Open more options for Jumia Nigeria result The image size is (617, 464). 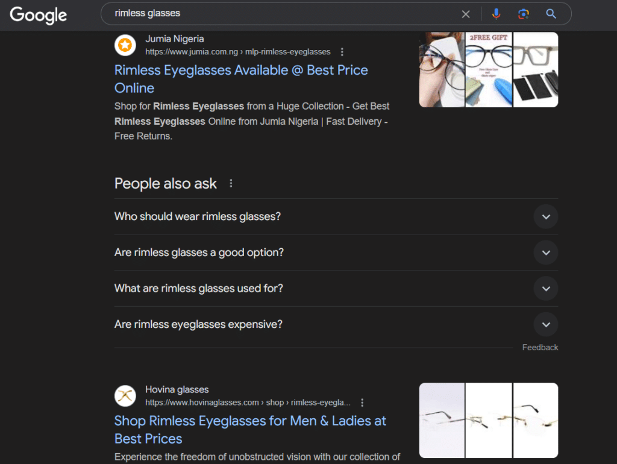point(342,52)
